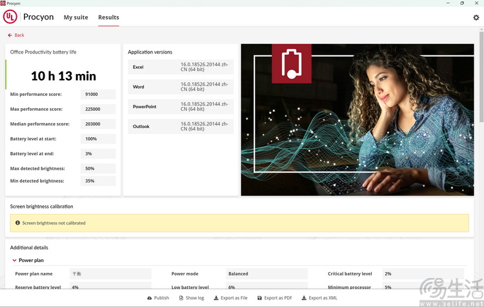Click the UL Procyon logo
Screen dimensions: 484x307
10,17
